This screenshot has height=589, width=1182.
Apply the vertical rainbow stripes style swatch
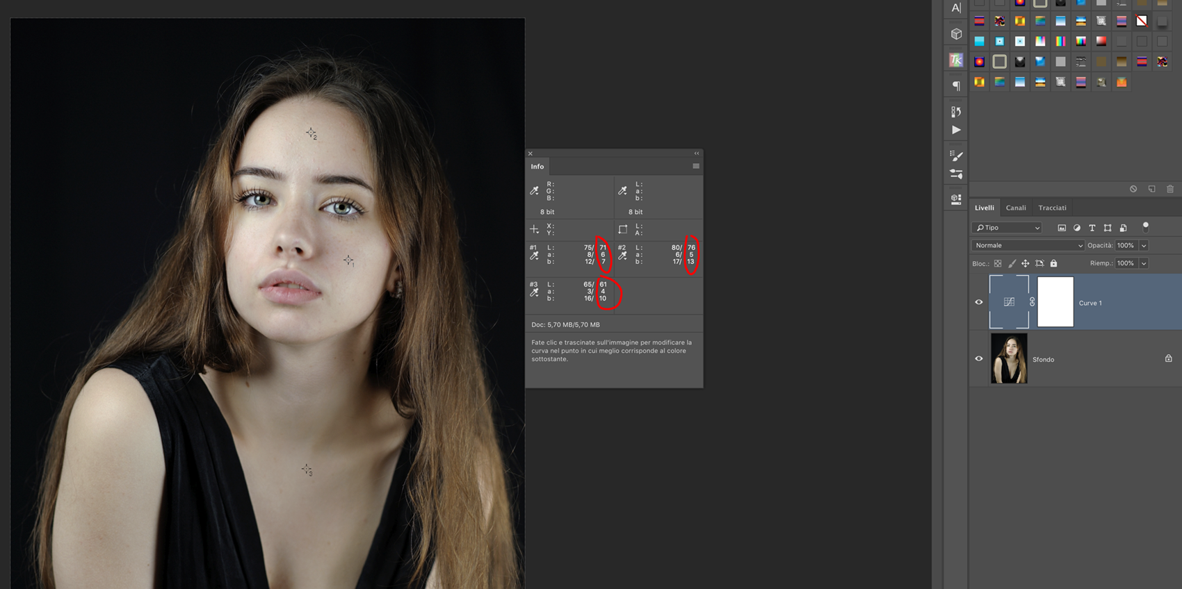[1060, 41]
